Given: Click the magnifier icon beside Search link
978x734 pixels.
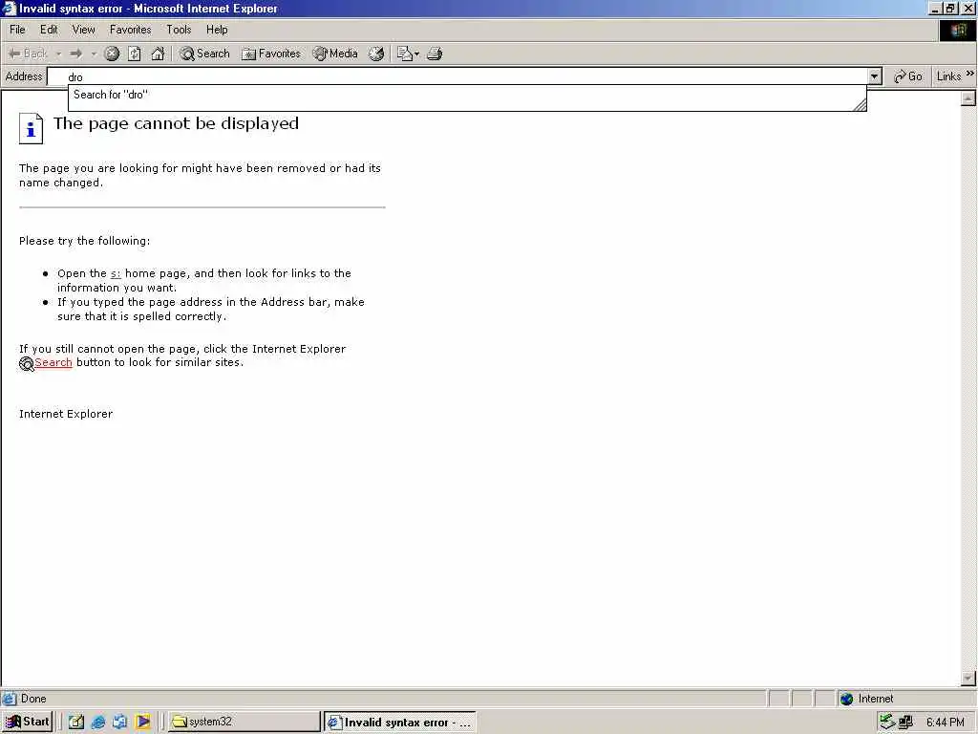Looking at the screenshot, I should pos(26,364).
